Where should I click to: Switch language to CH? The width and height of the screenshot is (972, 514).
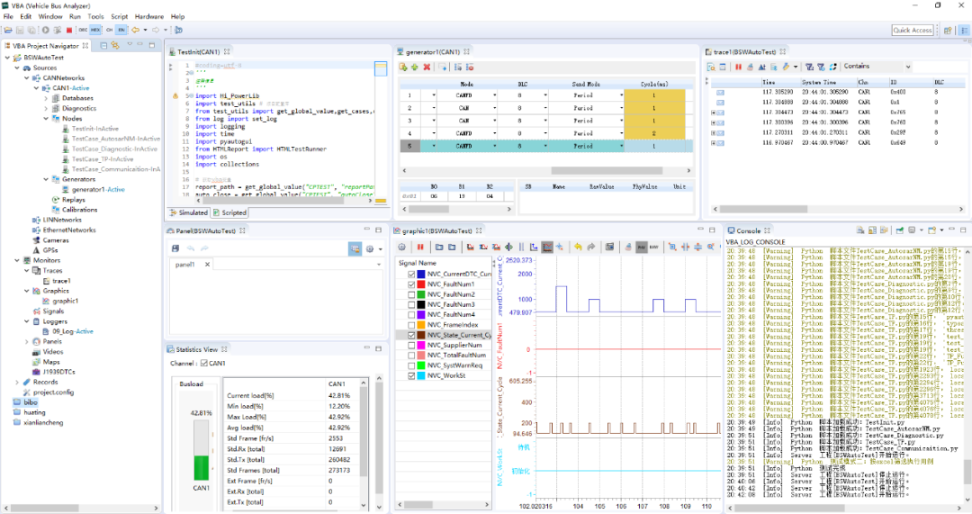[x=109, y=30]
